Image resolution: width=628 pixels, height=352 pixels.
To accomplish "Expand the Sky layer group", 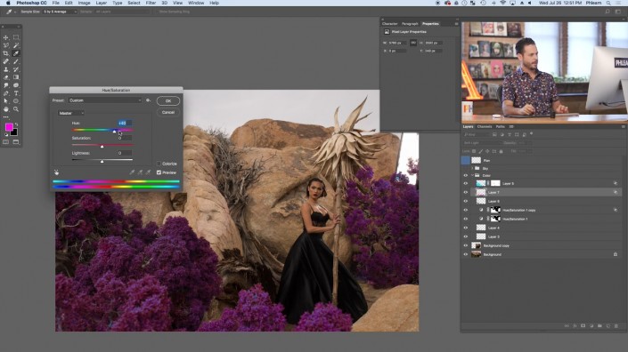I will click(472, 169).
